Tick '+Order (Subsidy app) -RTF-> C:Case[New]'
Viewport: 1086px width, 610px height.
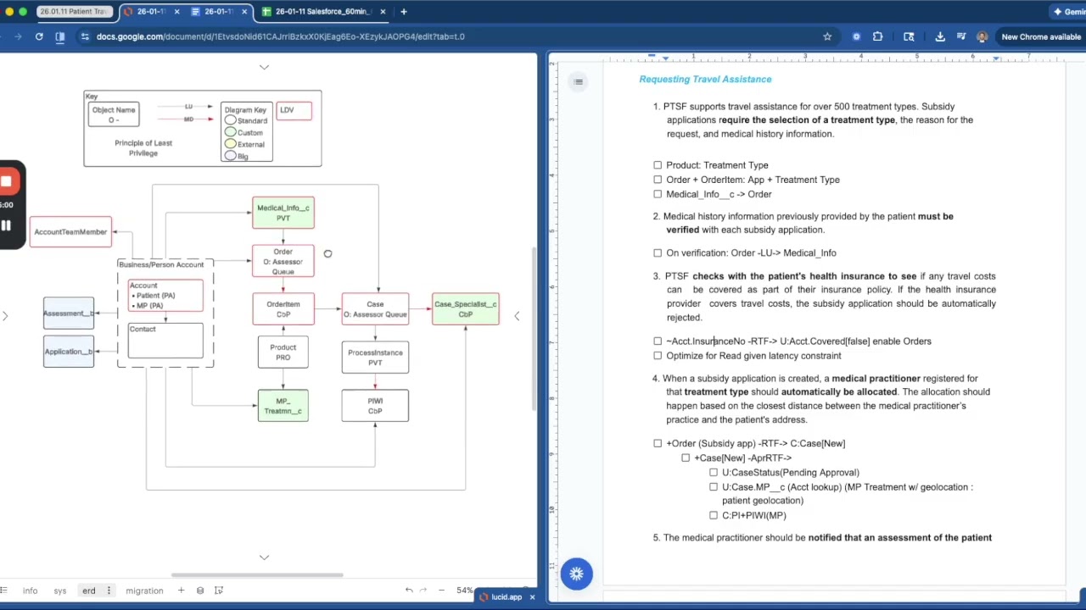pos(658,443)
